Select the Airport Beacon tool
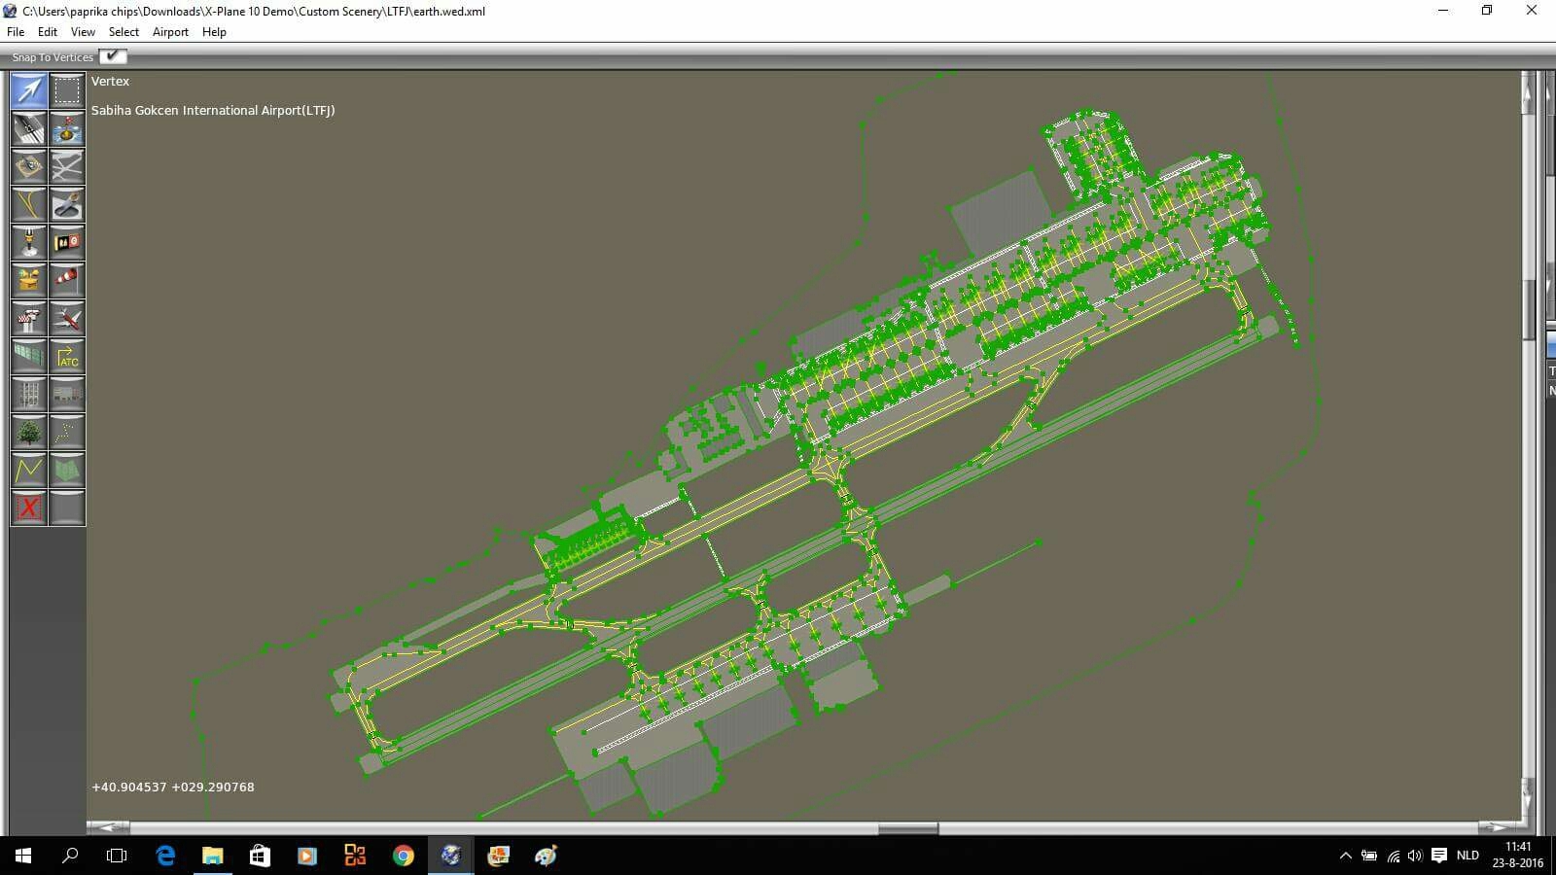This screenshot has width=1556, height=875. tap(29, 280)
